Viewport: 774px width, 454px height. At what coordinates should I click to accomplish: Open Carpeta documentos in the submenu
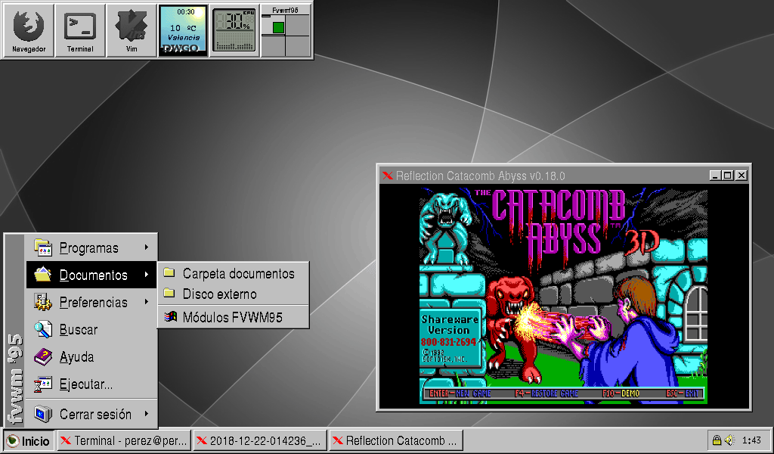(233, 273)
